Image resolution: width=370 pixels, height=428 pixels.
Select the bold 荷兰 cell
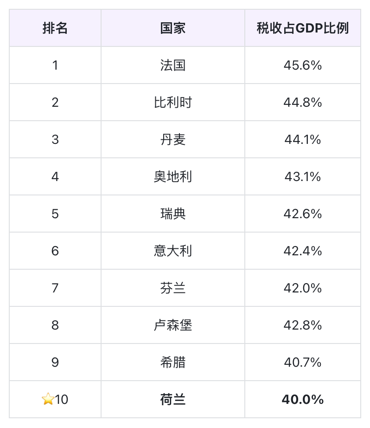point(173,399)
